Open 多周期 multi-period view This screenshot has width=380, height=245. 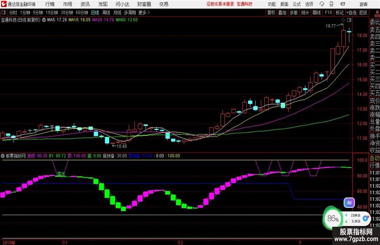130,13
